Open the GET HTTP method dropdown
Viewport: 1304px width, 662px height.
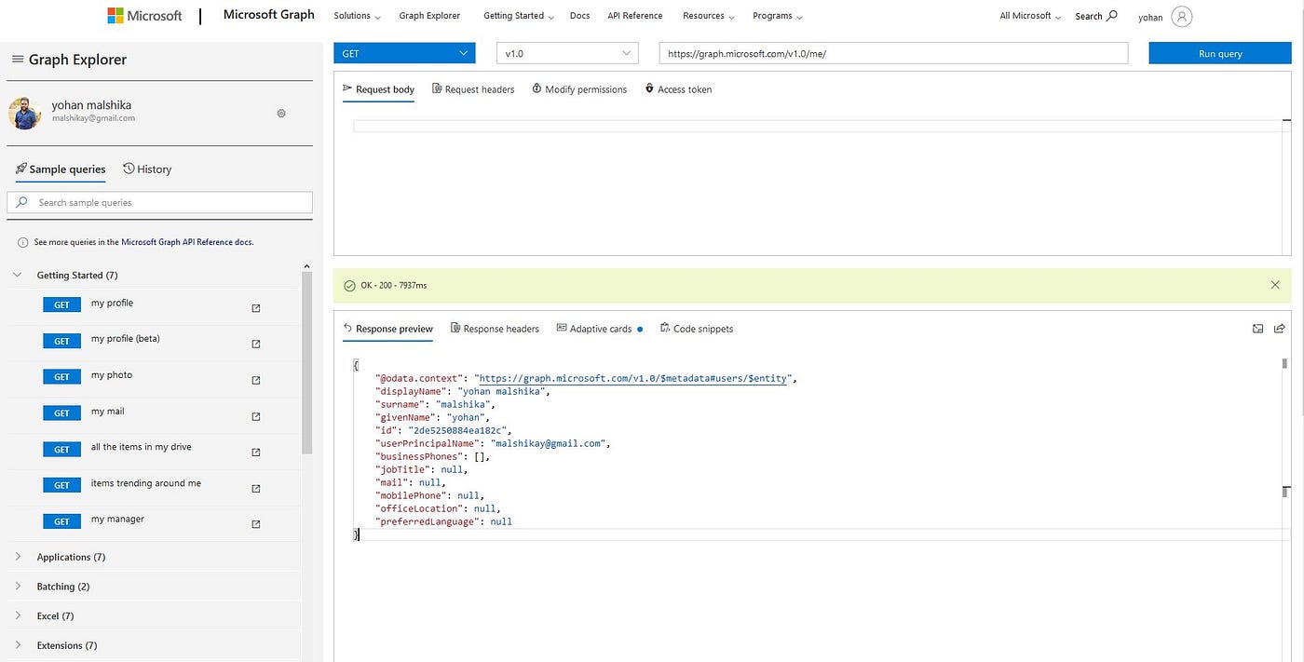[404, 53]
